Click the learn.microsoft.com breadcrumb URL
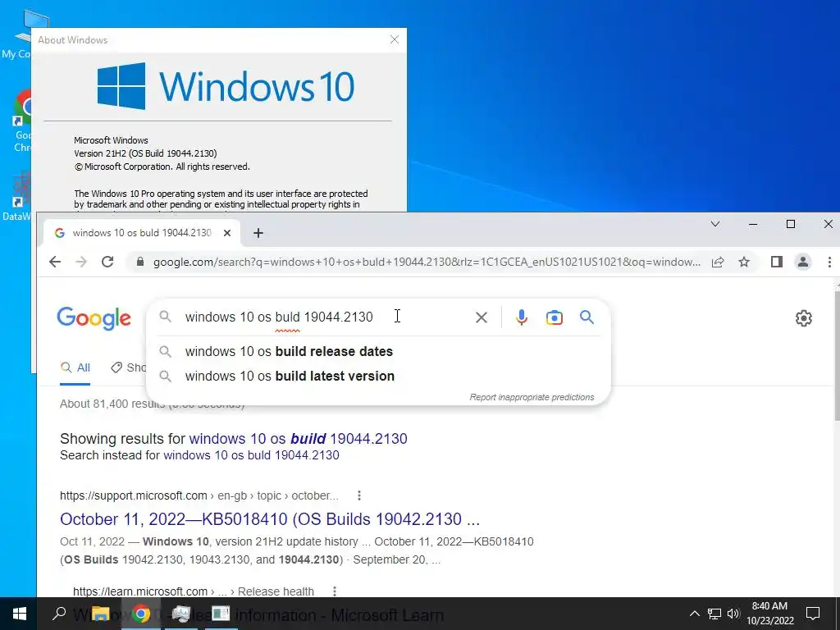 point(194,591)
